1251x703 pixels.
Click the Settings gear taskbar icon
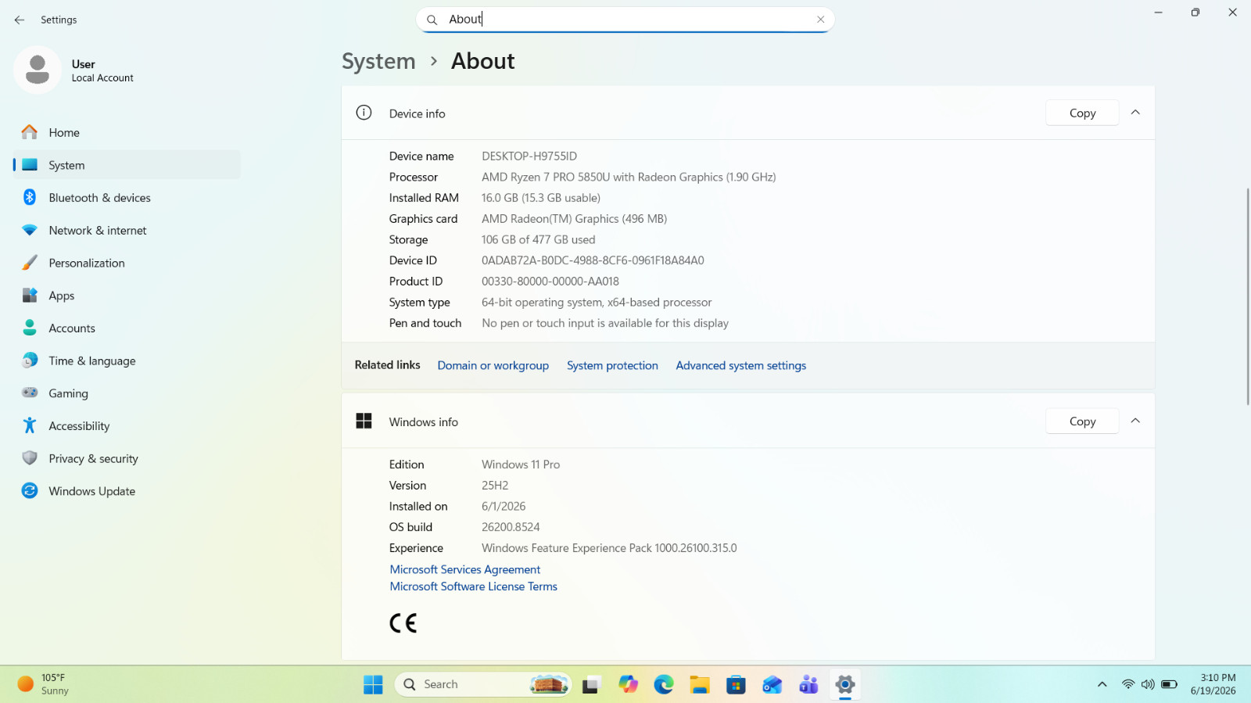844,684
